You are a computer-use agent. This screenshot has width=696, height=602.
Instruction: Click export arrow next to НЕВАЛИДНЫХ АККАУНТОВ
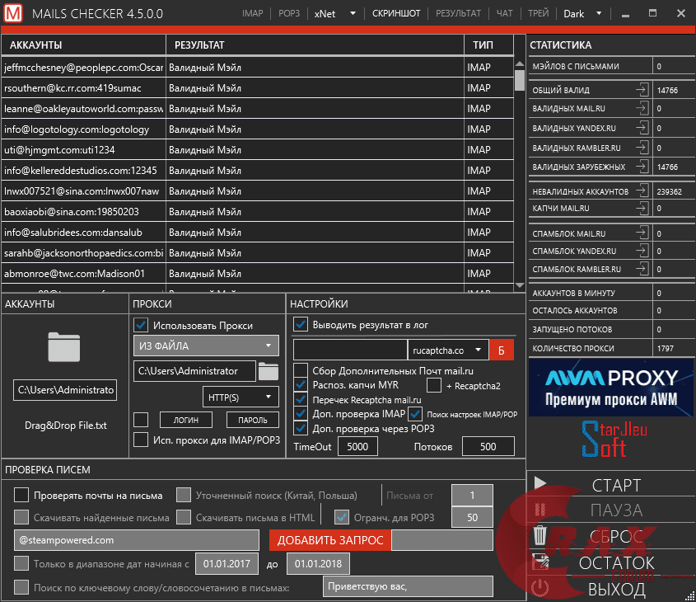[x=642, y=191]
